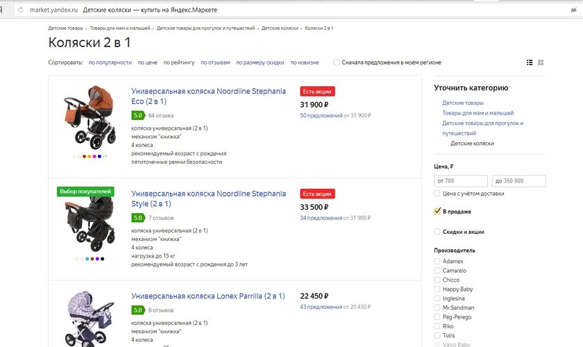Switch to grid view layout icon
583x347 pixels.
[541, 62]
